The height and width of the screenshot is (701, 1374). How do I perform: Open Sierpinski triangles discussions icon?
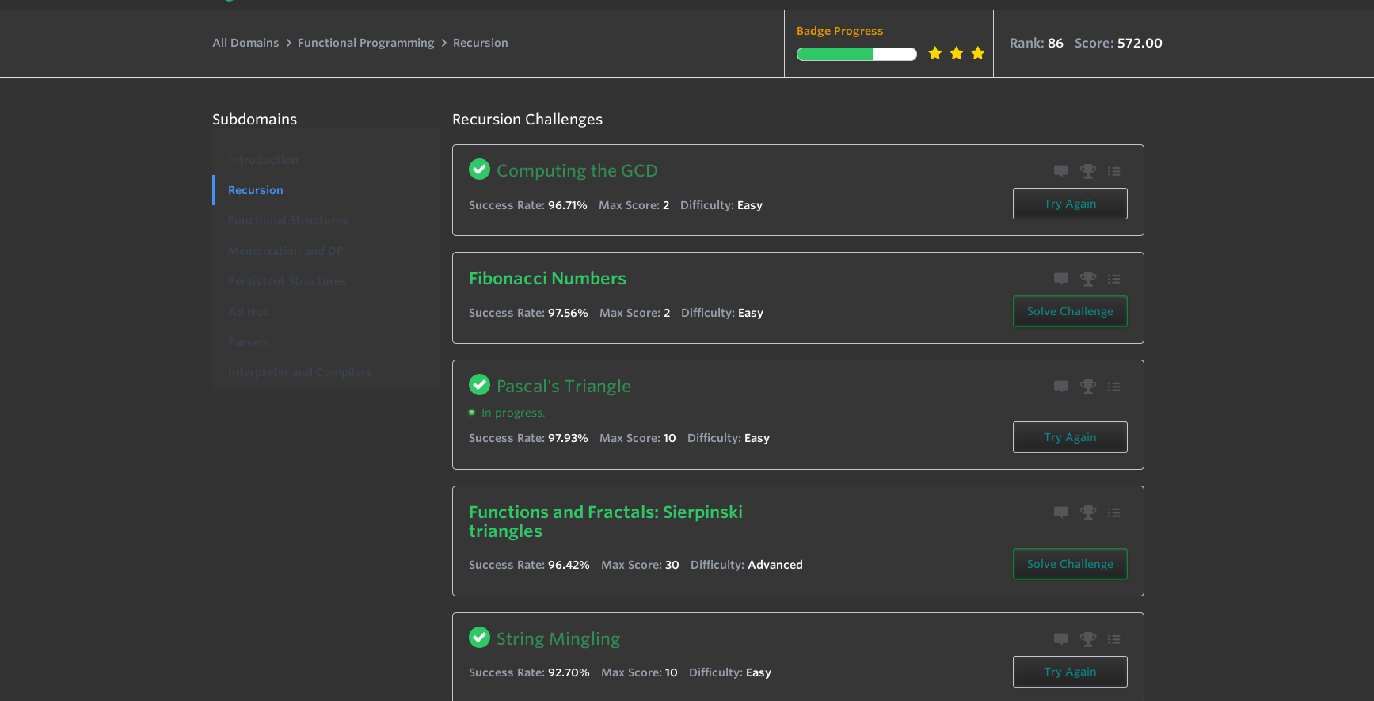pyautogui.click(x=1061, y=512)
